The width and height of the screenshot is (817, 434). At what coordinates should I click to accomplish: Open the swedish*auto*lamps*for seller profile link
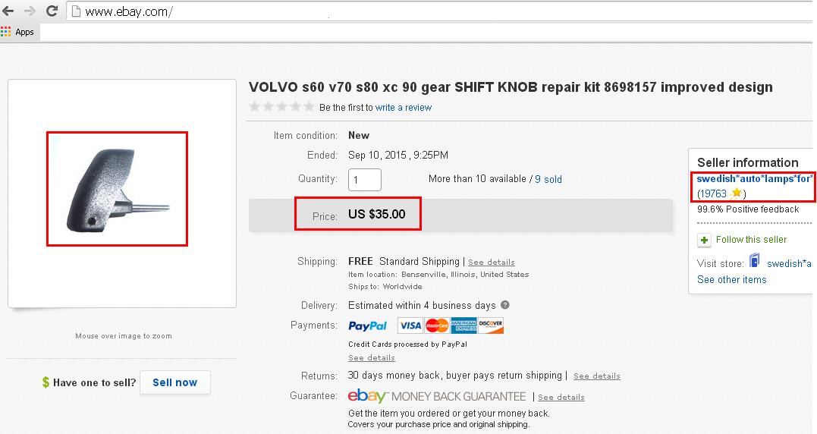(755, 178)
